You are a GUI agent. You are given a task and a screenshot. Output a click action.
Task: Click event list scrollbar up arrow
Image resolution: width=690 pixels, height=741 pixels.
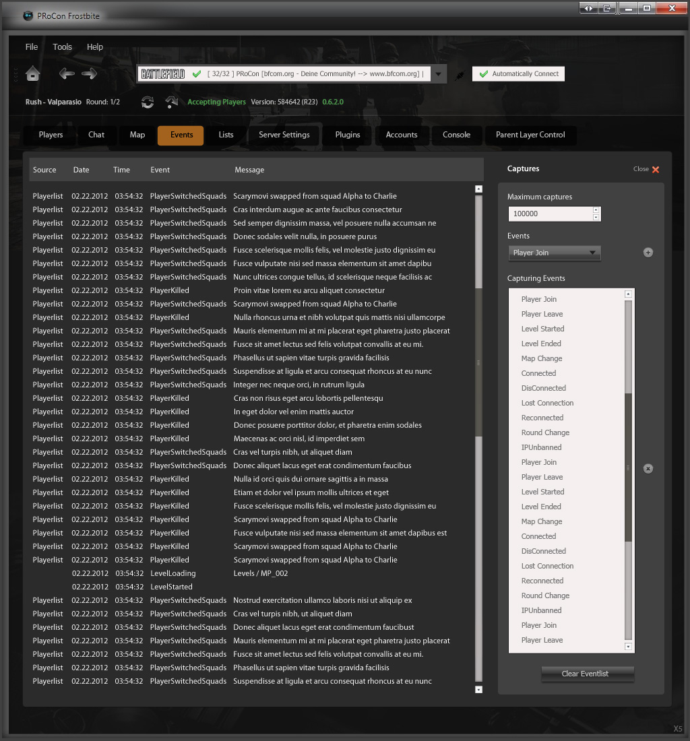click(x=478, y=189)
